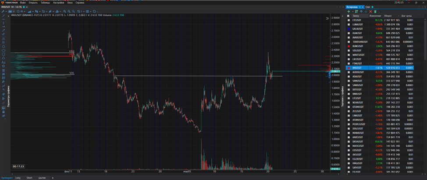This screenshot has width=427, height=180.
Task: Tick the select-all checkbox in table header
Action: (x=348, y=16)
